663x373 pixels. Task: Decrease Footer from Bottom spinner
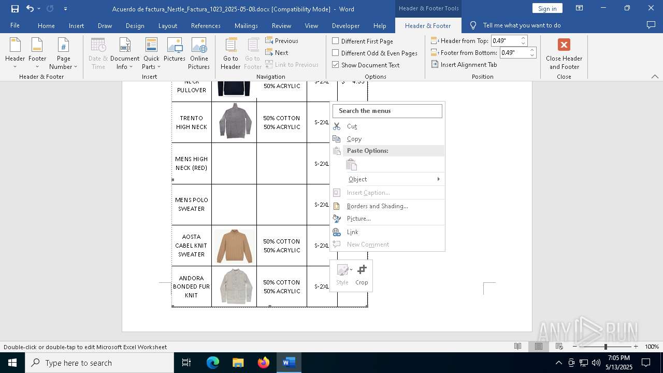pos(532,55)
